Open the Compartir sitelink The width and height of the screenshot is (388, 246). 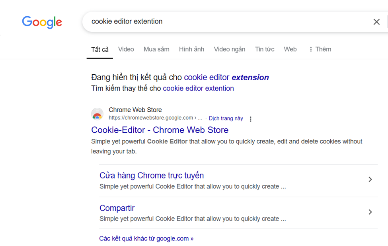tap(117, 208)
